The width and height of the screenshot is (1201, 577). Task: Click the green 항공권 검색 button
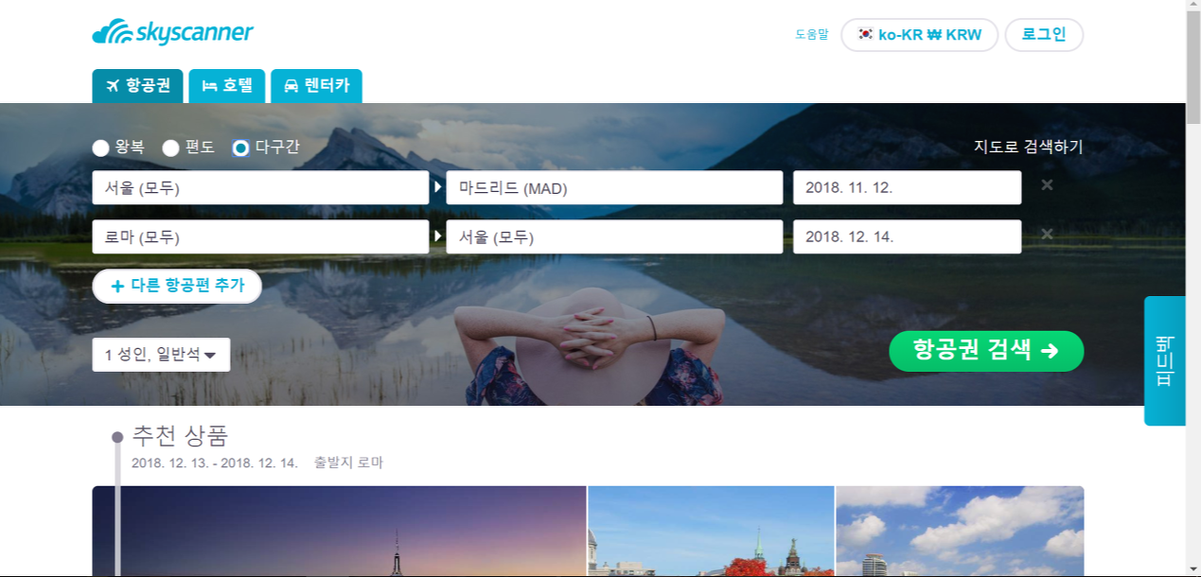point(986,351)
